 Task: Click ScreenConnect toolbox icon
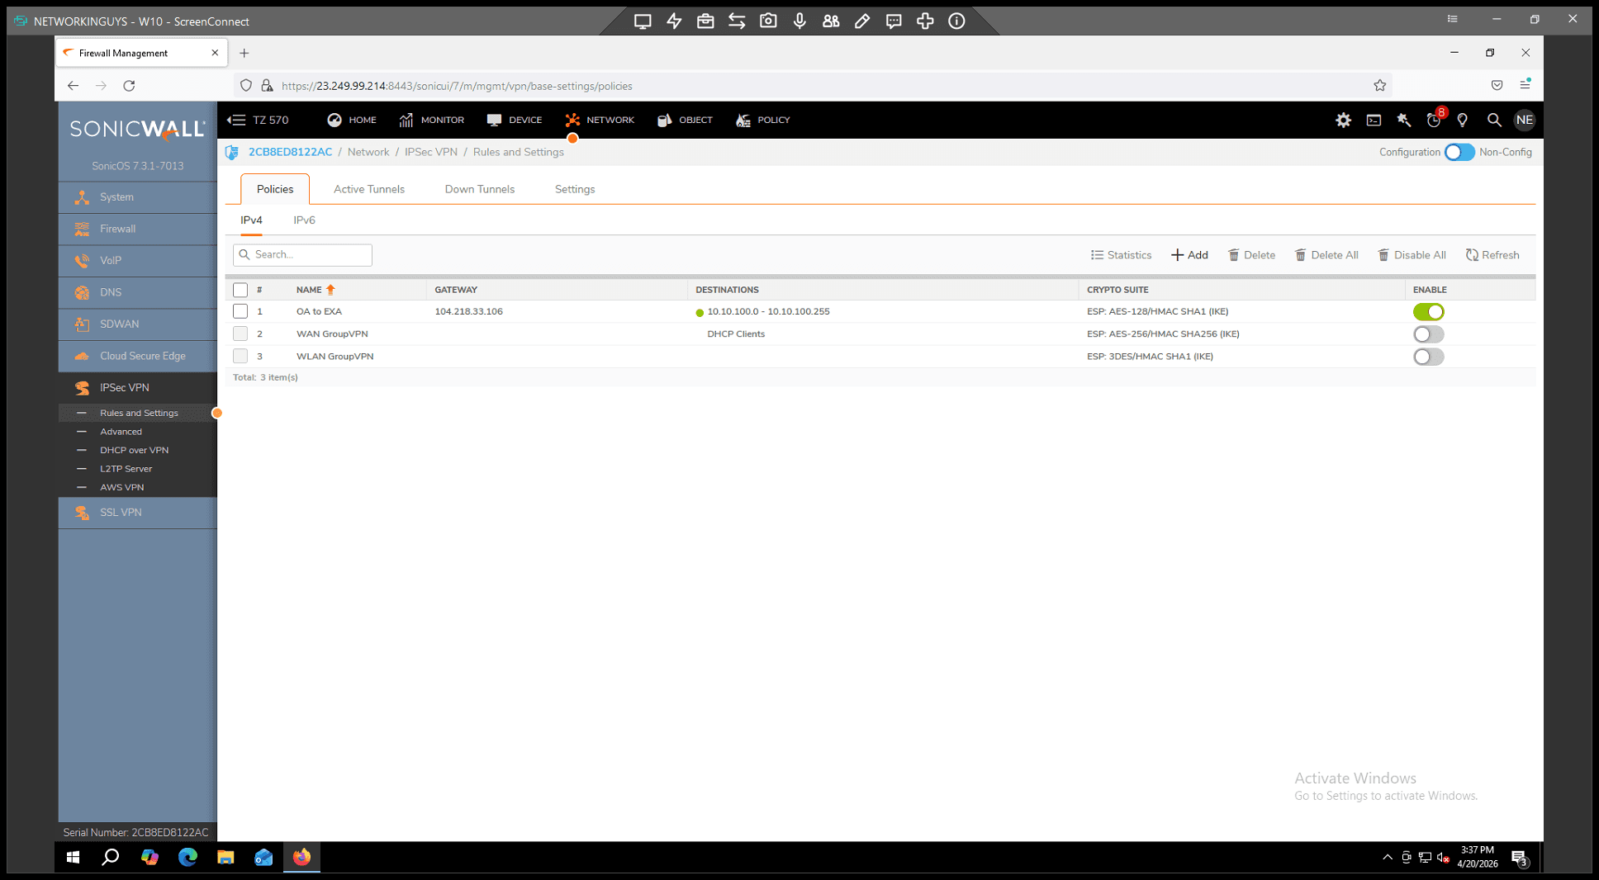(705, 21)
